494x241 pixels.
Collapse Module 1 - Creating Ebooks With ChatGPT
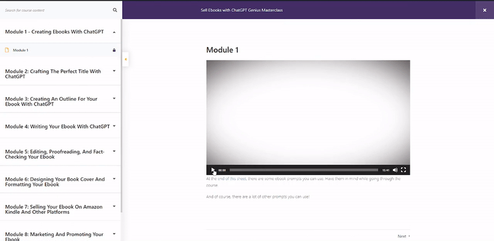pos(114,32)
